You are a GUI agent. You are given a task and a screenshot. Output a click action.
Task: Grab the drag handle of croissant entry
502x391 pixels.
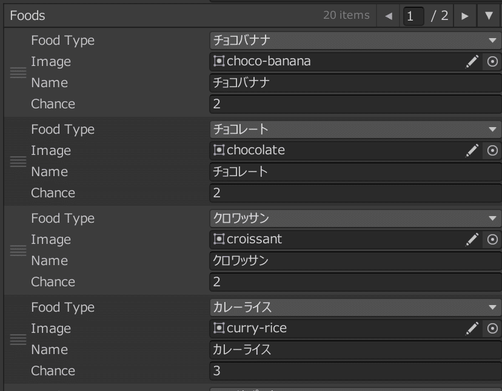pyautogui.click(x=18, y=250)
